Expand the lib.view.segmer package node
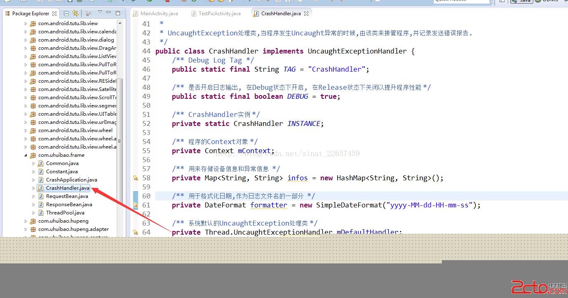 point(26,106)
